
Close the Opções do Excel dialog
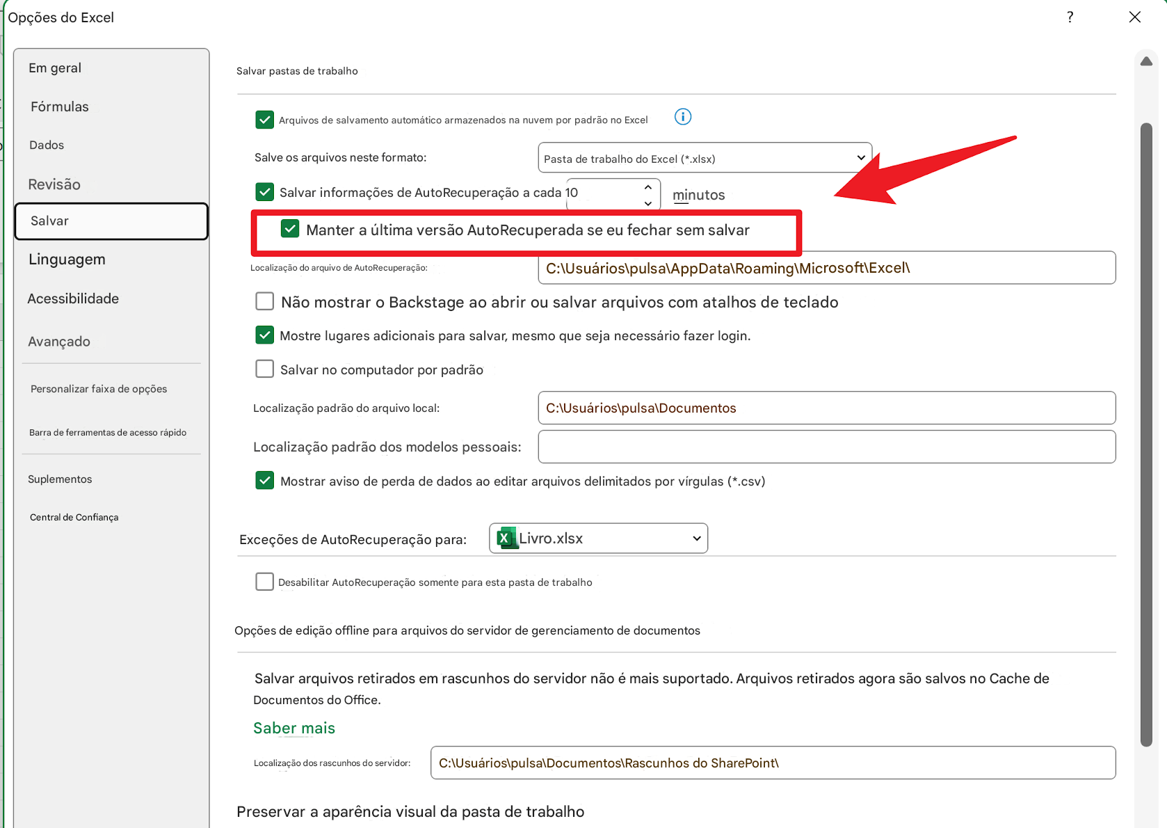pyautogui.click(x=1135, y=17)
